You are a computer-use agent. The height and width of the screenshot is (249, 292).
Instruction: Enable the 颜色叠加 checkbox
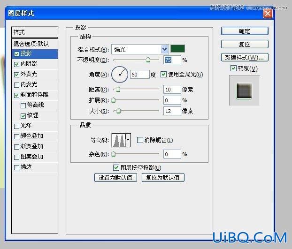point(16,136)
